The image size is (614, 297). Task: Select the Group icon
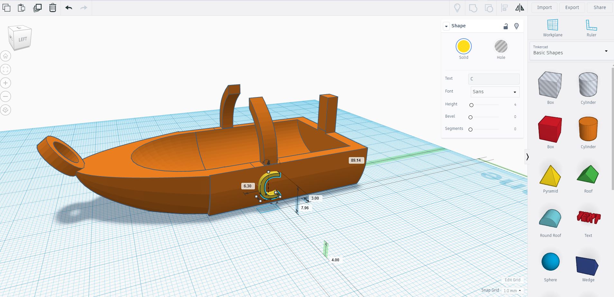tap(472, 7)
